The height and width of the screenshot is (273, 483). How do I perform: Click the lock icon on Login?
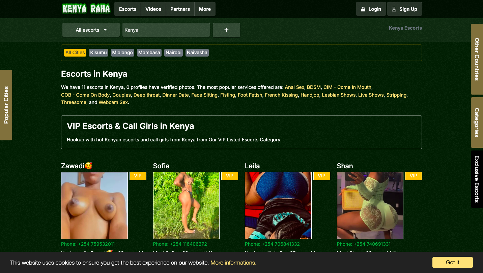click(x=363, y=9)
